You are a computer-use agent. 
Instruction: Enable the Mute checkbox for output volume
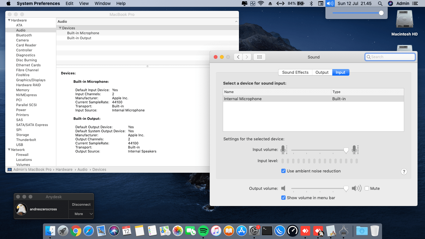click(x=367, y=188)
